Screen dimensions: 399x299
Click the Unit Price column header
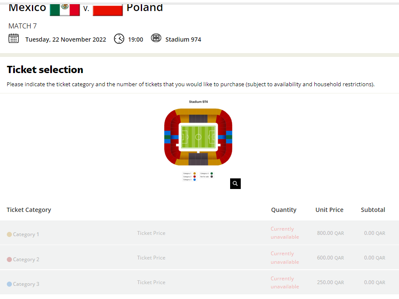tap(329, 210)
